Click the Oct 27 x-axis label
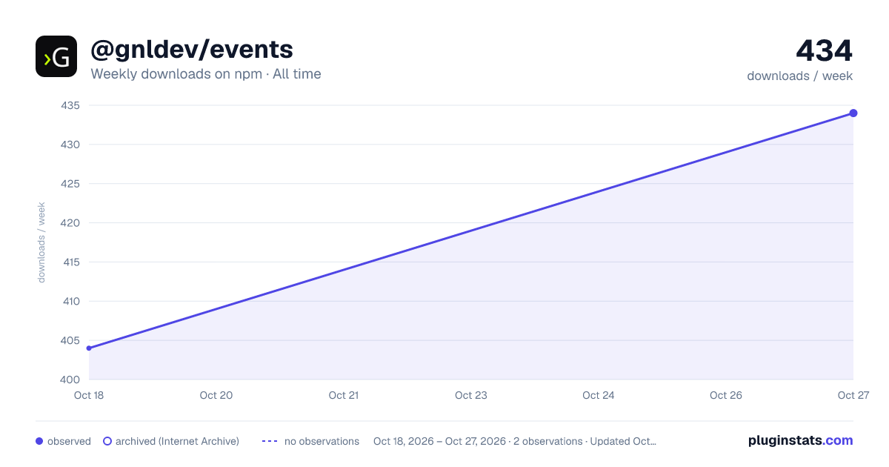889x467 pixels. (x=852, y=395)
